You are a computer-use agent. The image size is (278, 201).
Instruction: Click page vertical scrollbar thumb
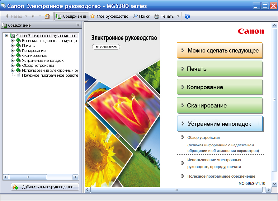(274, 100)
